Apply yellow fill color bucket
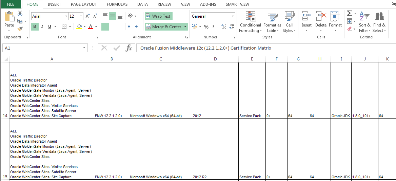396x181 pixels. tap(79, 26)
